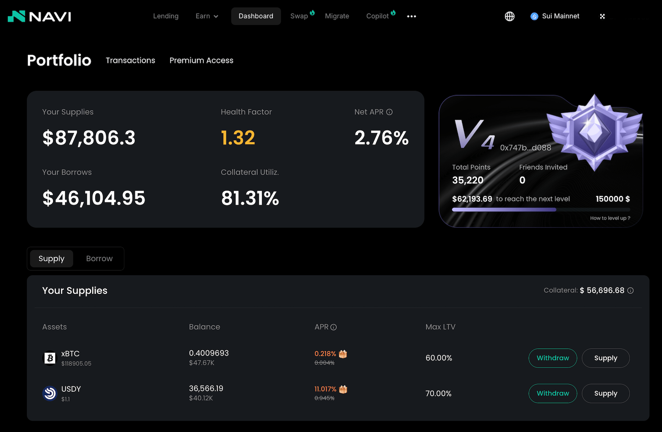The image size is (662, 432).
Task: Select the Supply toggle tab
Action: coord(51,259)
